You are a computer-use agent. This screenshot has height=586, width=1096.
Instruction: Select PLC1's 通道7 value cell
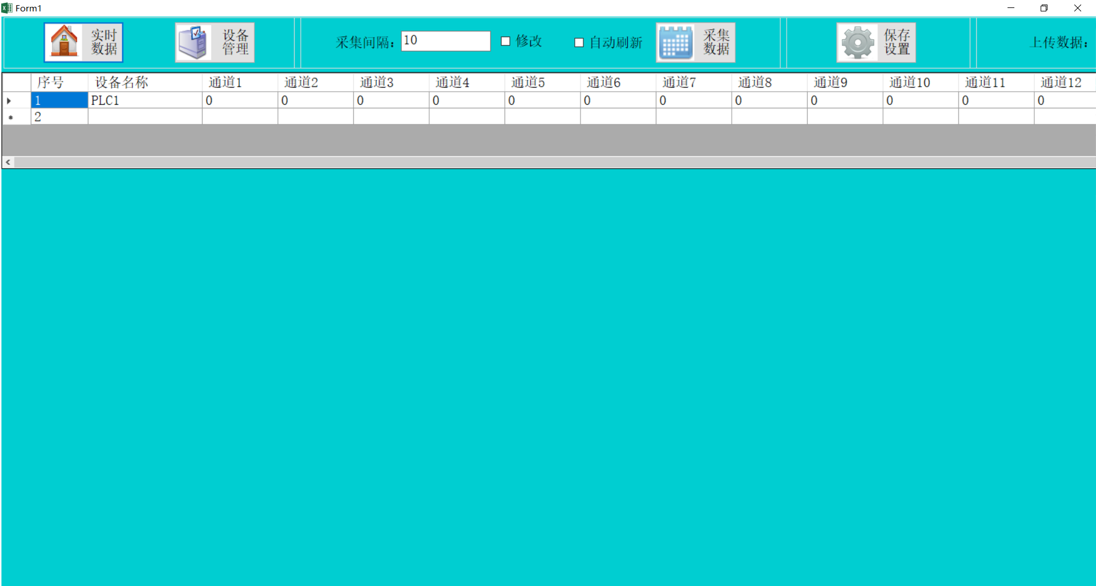(x=694, y=100)
